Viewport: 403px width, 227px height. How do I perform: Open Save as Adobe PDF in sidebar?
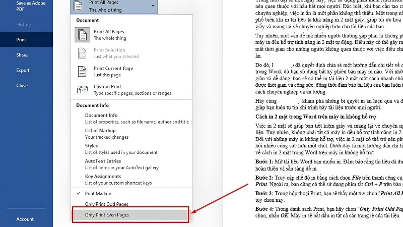pos(31,6)
